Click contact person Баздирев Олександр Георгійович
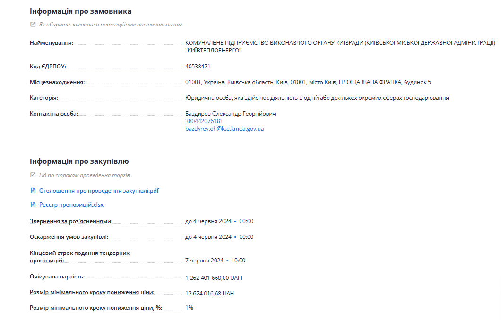This screenshot has width=501, height=320. coord(230,114)
